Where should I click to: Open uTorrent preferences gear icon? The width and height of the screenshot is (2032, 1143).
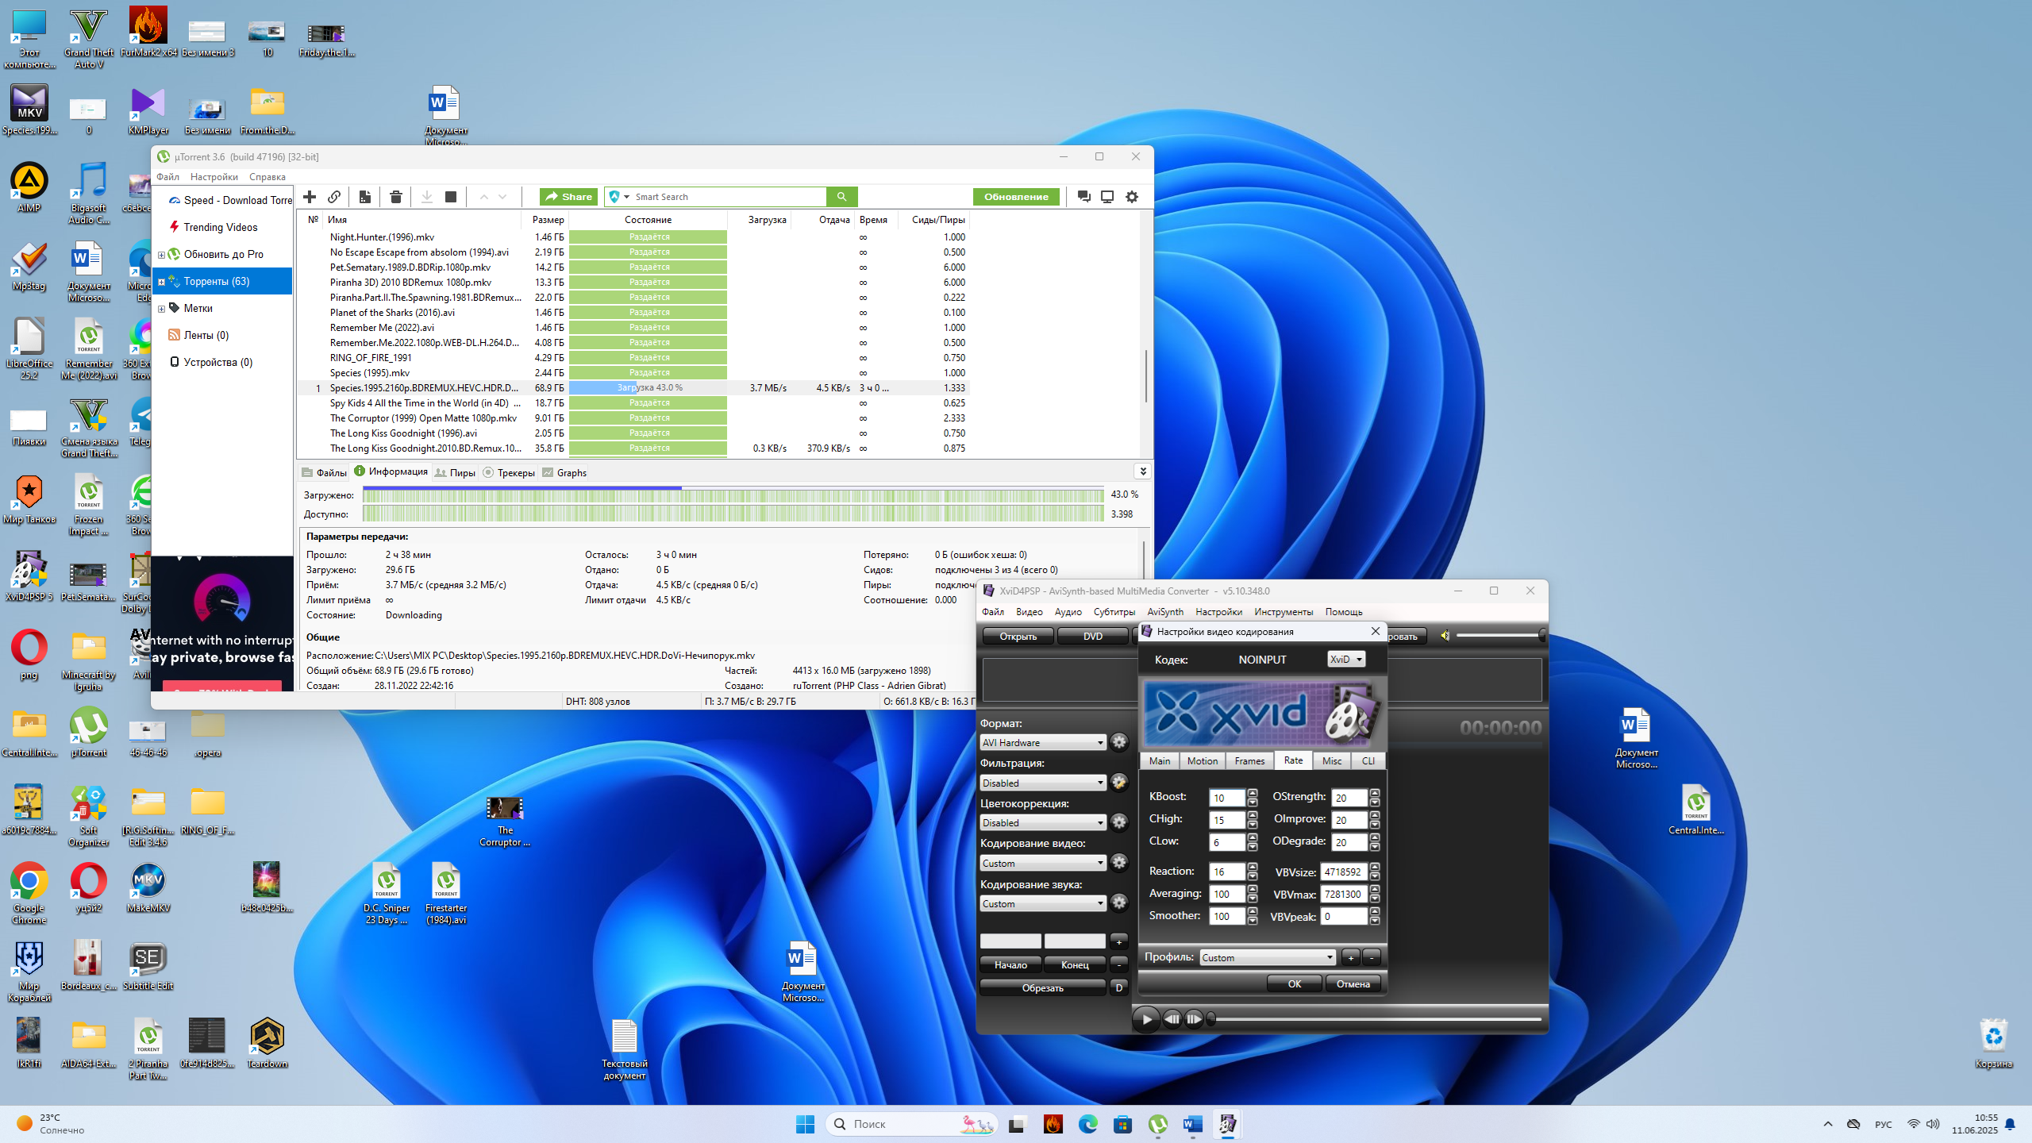coord(1132,197)
